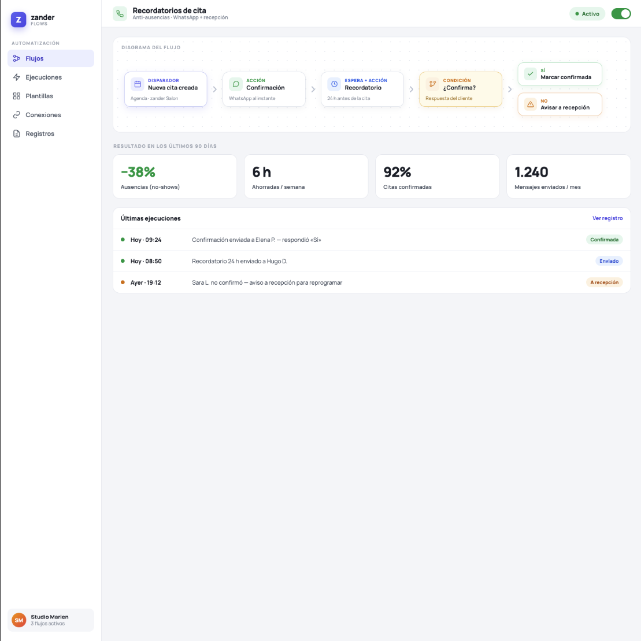Click the calendar icon in Disparador node

tap(138, 84)
